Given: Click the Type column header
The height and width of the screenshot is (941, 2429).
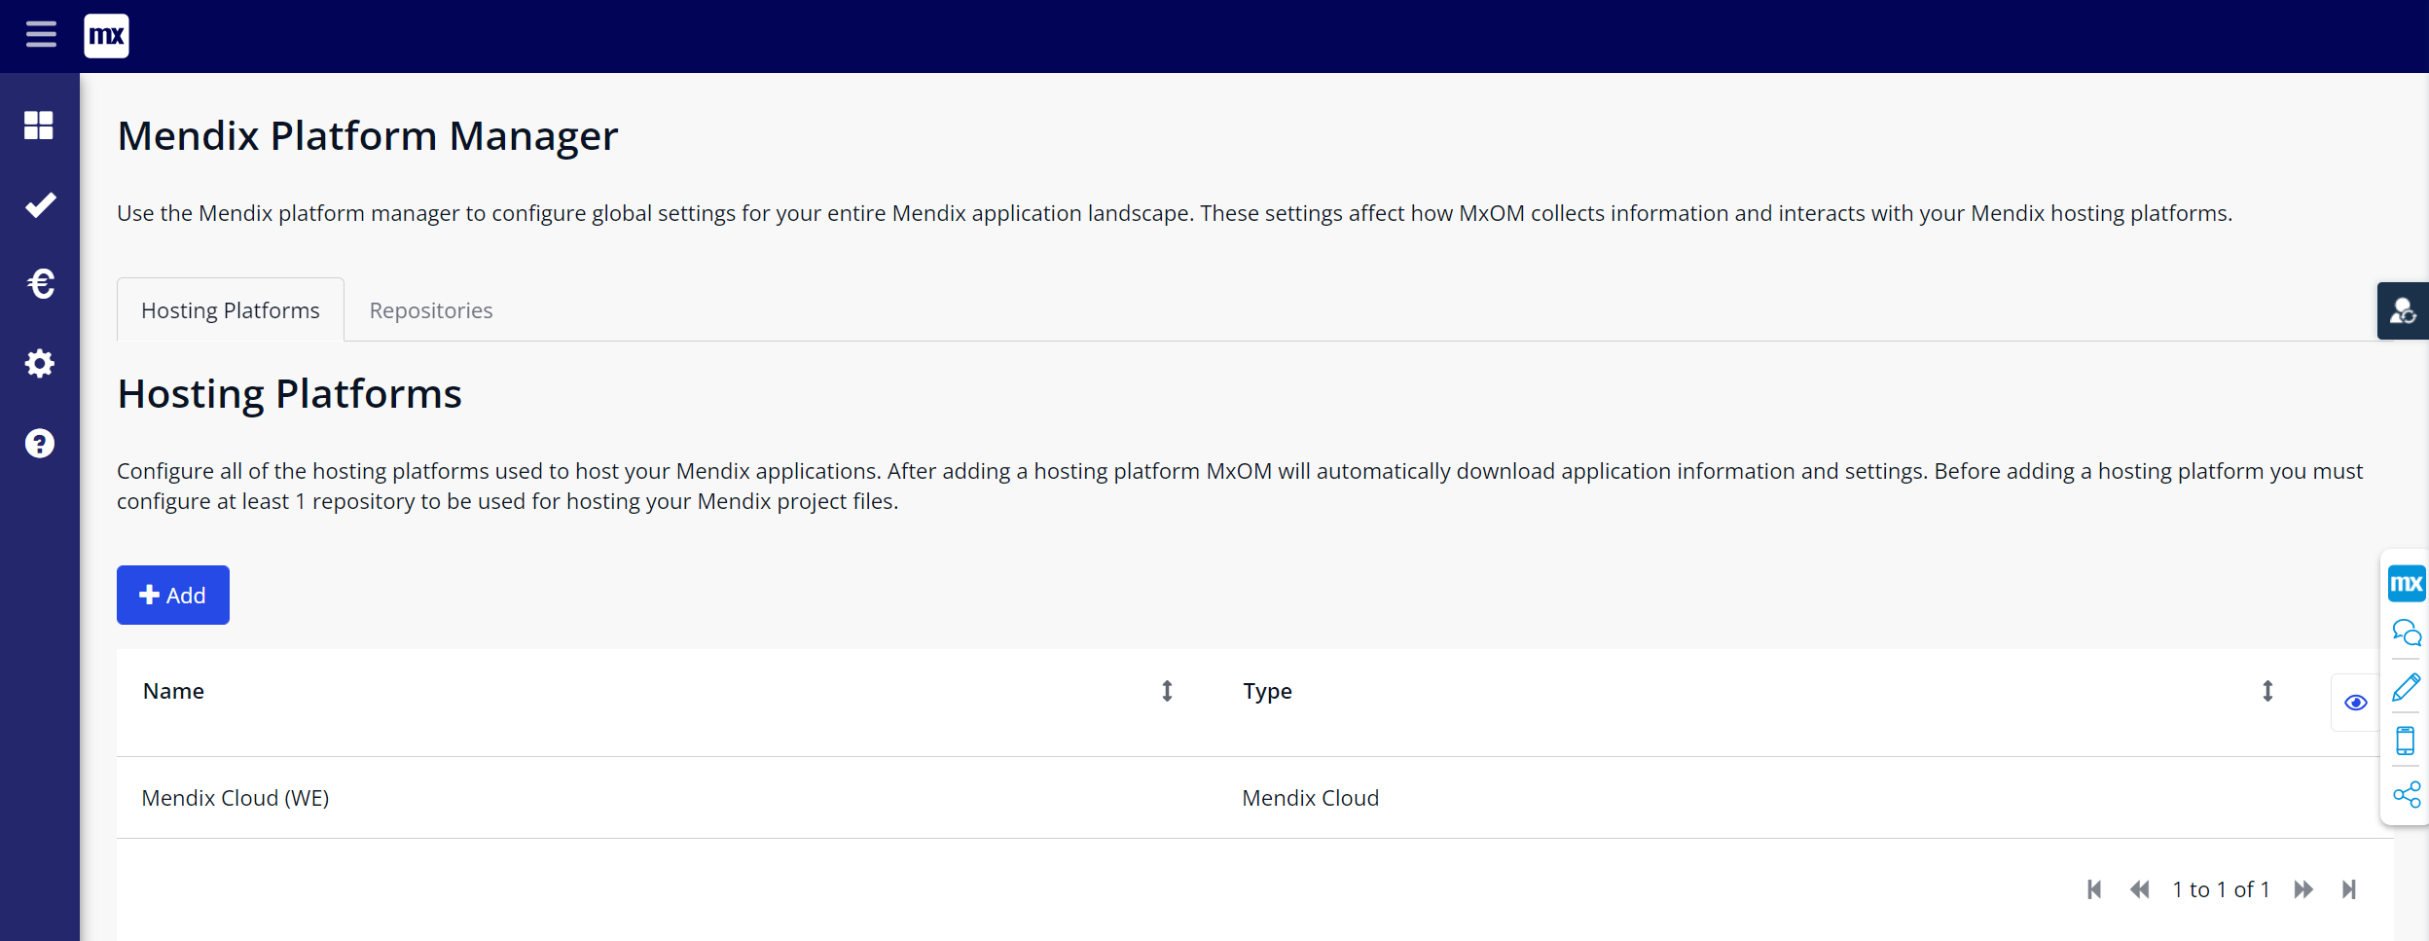Looking at the screenshot, I should 1267,691.
